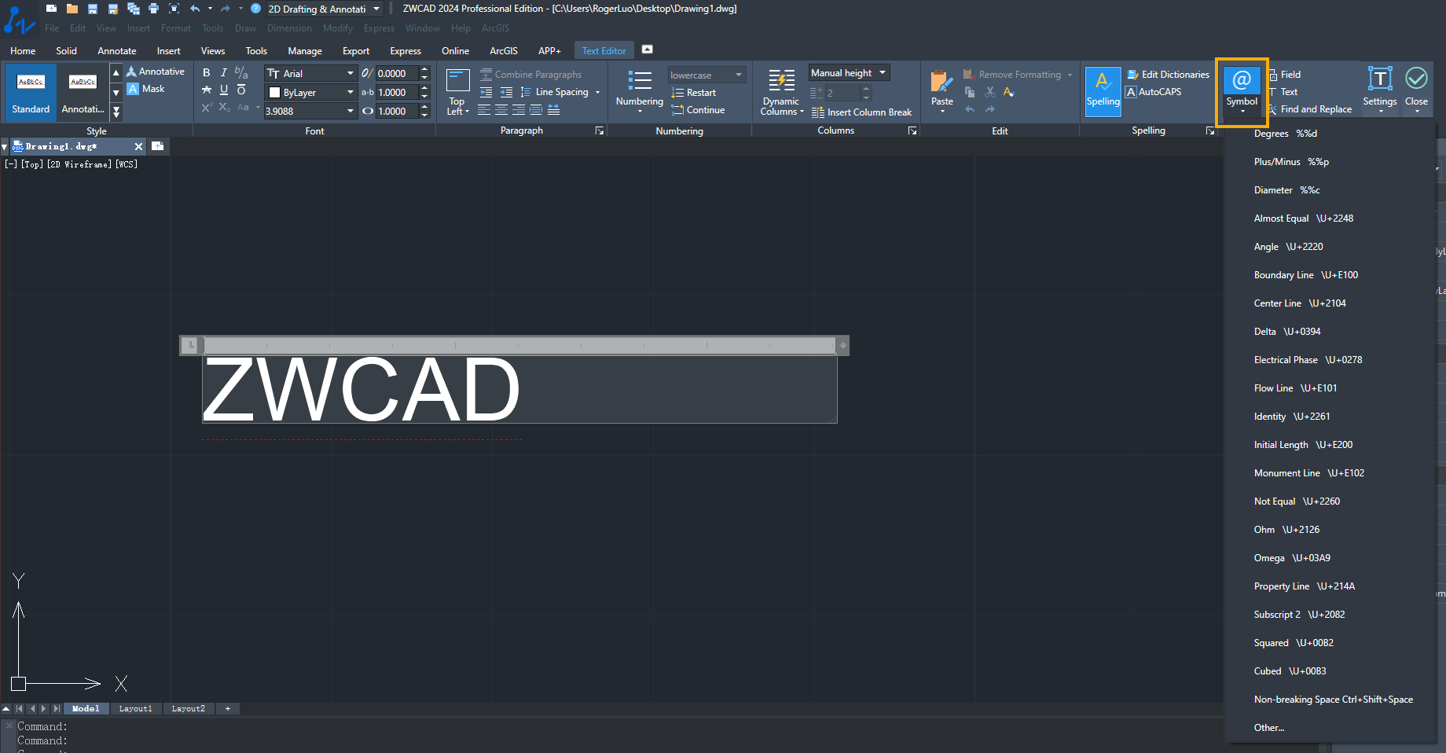This screenshot has width=1446, height=753.
Task: Center-align paragraph text
Action: pyautogui.click(x=501, y=110)
